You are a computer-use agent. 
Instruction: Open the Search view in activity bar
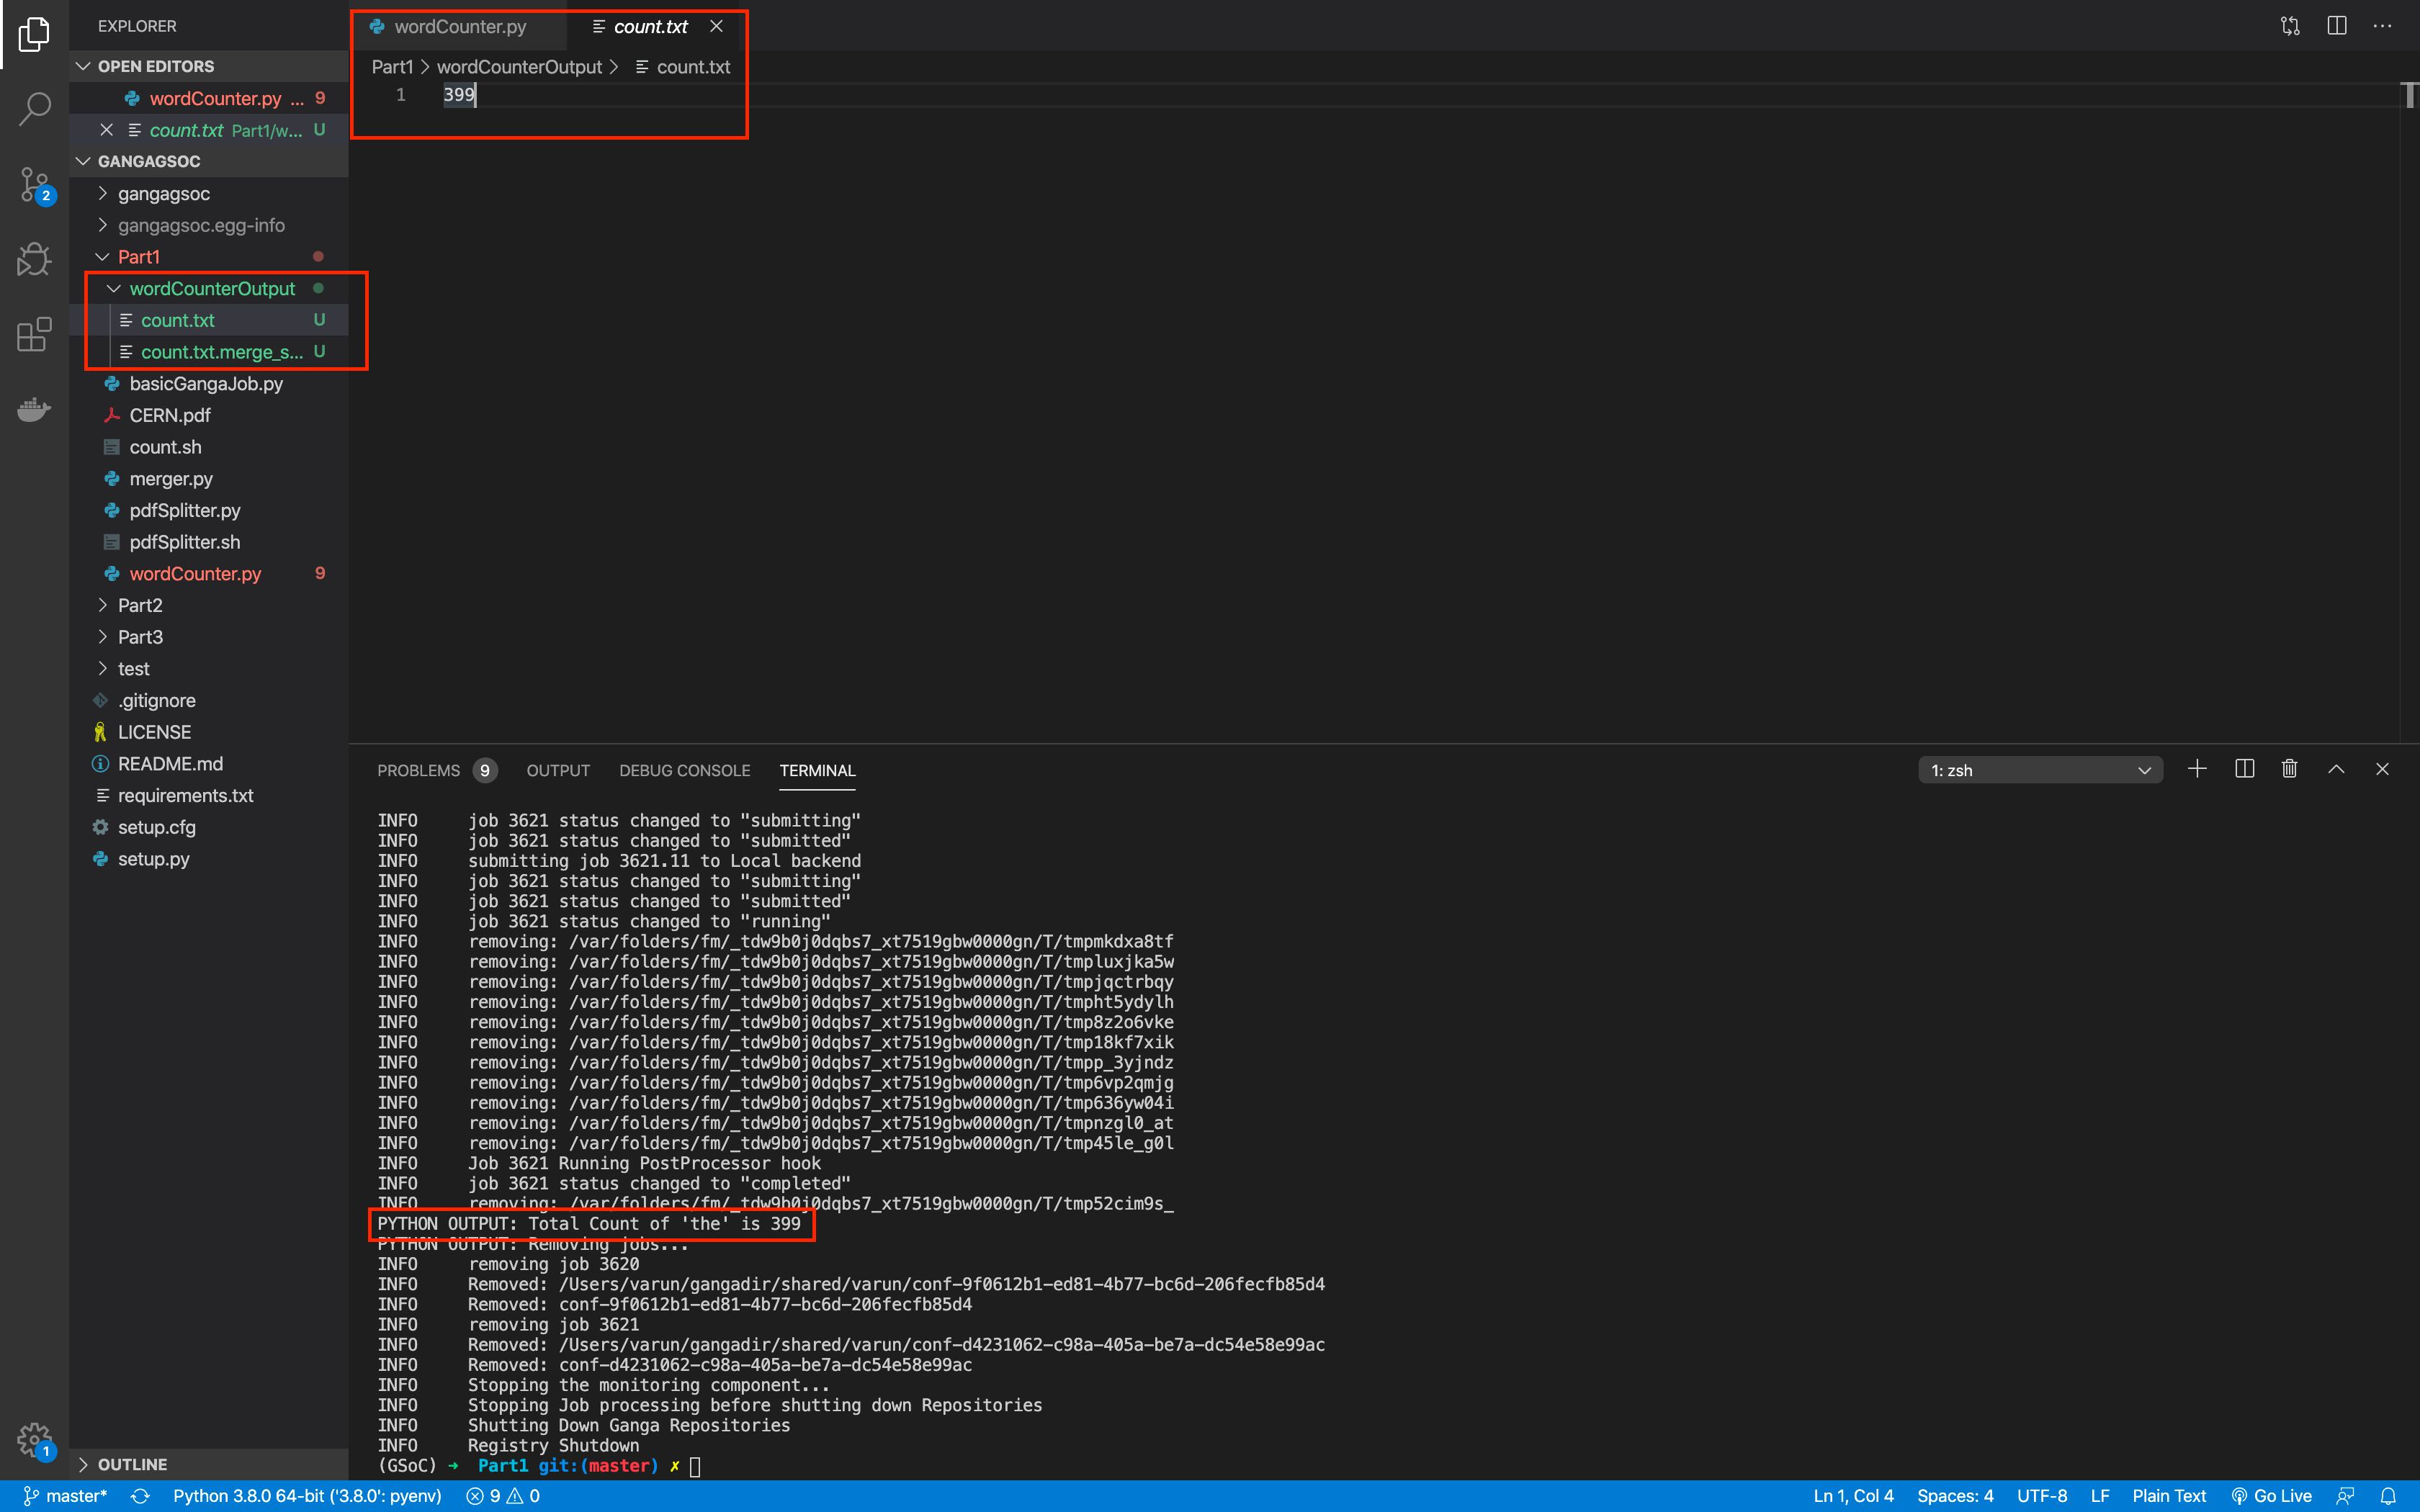34,108
